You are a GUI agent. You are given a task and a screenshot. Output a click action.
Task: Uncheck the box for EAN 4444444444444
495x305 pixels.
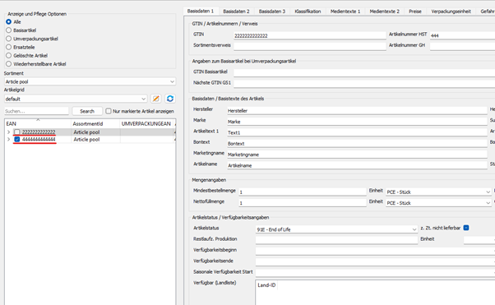tap(17, 139)
